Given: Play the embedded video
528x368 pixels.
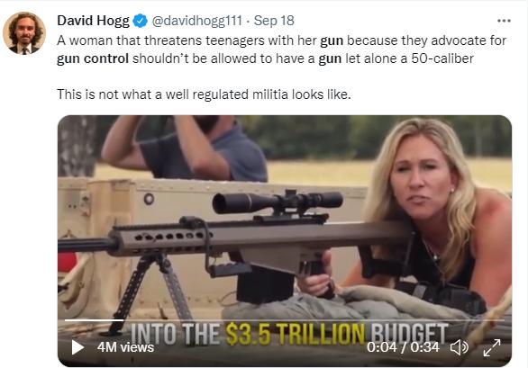Looking at the screenshot, I should [77, 347].
